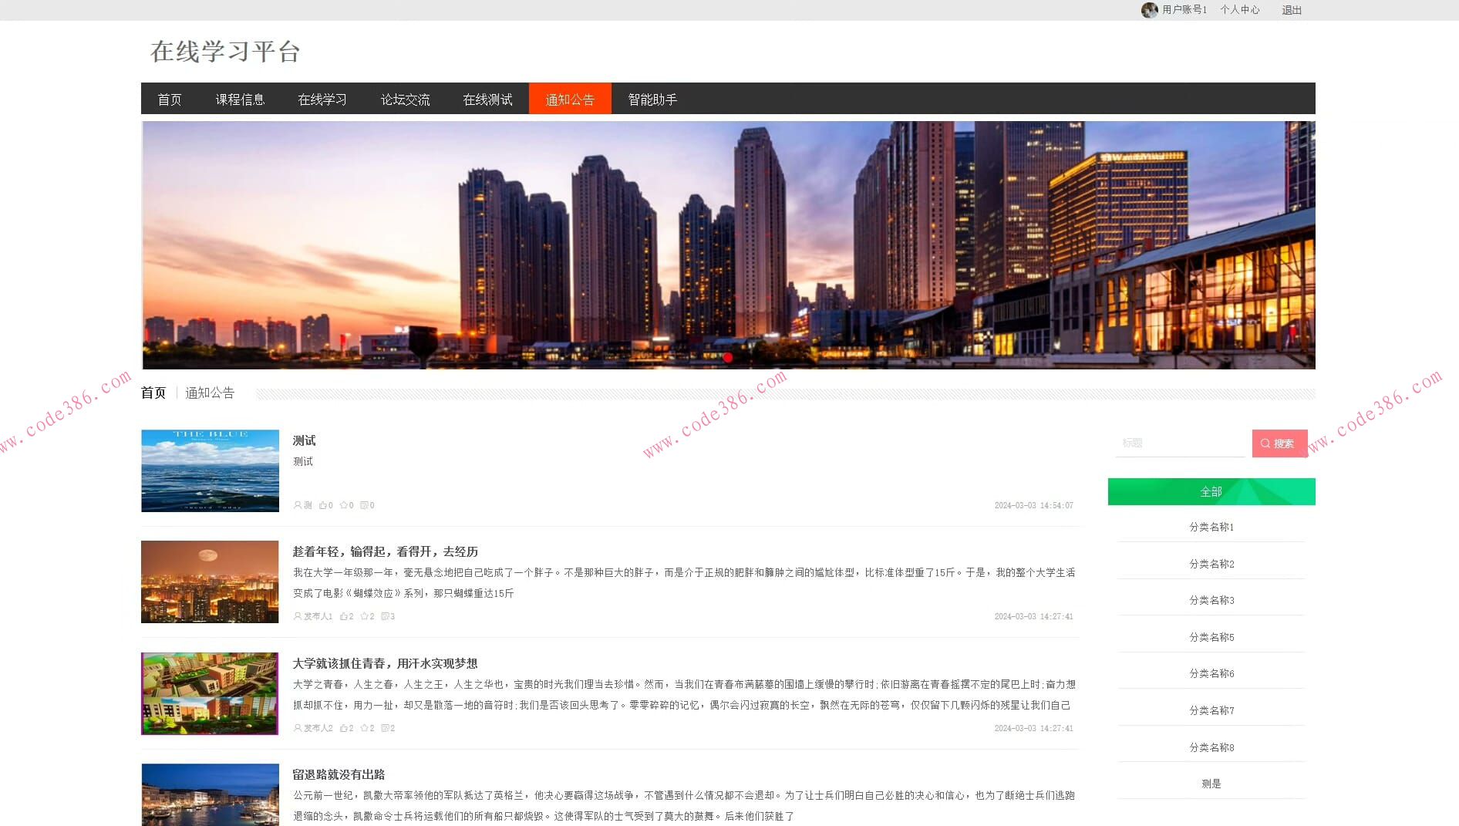The height and width of the screenshot is (826, 1459).
Task: Switch to the 论坛交流 navigation tab
Action: click(405, 99)
